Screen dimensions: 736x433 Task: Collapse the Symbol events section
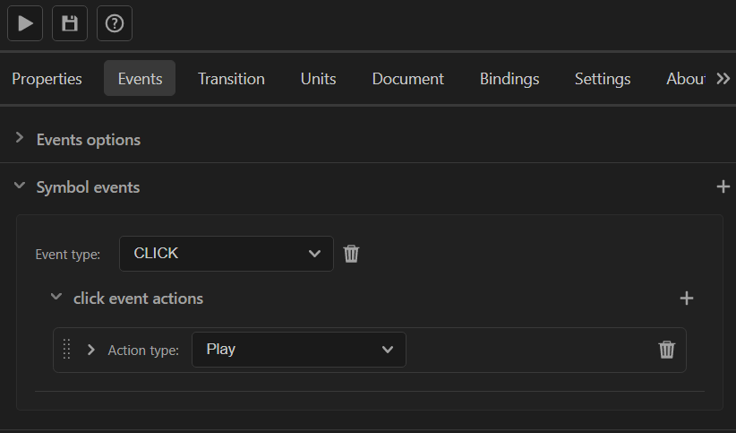19,186
